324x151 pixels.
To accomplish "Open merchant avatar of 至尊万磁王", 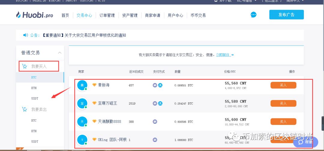I will point(82,103).
